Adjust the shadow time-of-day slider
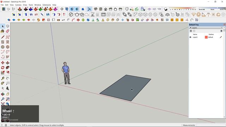226x127 pixels. tap(212, 8)
